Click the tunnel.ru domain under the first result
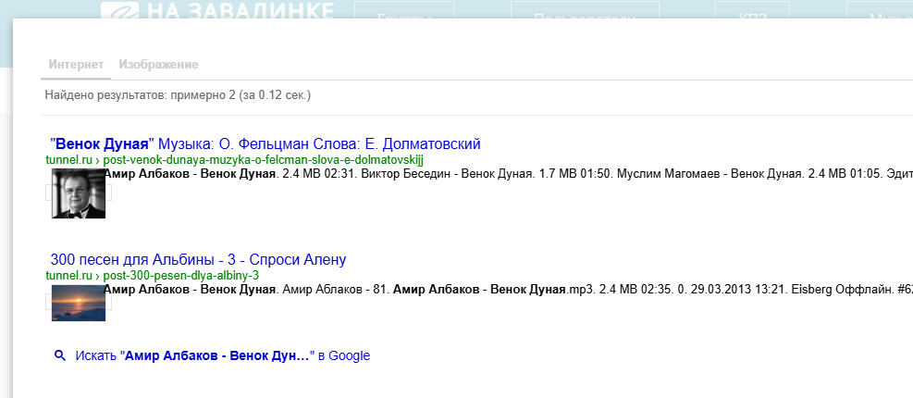This screenshot has width=913, height=398. (69, 160)
